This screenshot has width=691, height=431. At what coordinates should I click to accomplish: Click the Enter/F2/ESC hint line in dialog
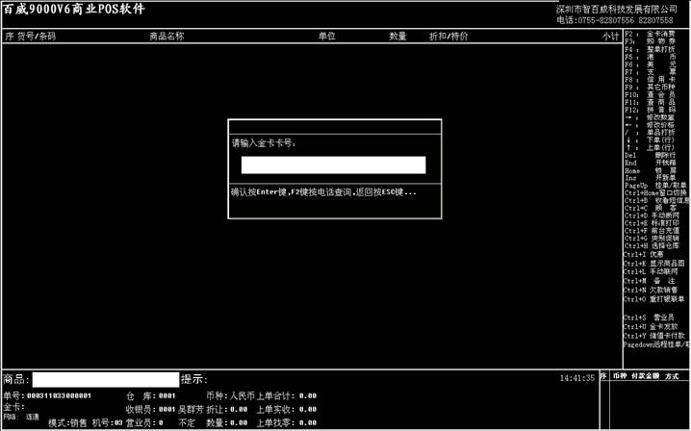point(323,192)
